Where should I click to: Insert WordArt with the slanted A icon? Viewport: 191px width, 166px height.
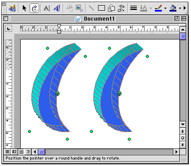click(x=57, y=8)
